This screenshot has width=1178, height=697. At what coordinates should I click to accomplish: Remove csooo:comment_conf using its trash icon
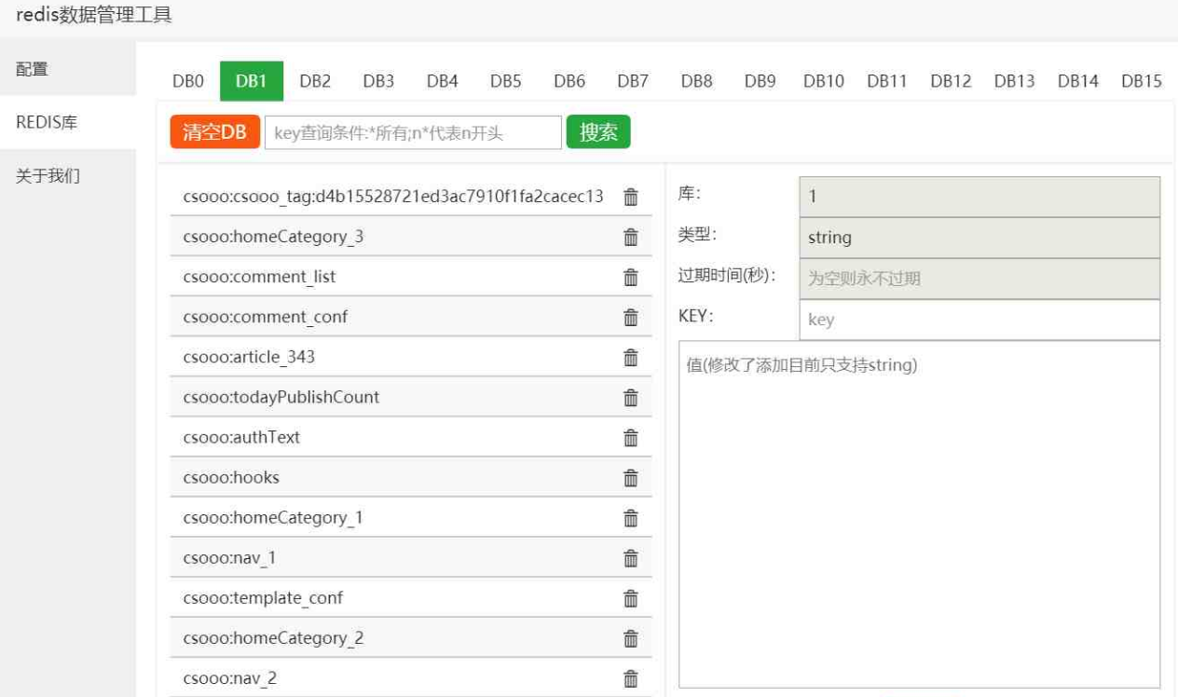pyautogui.click(x=631, y=318)
